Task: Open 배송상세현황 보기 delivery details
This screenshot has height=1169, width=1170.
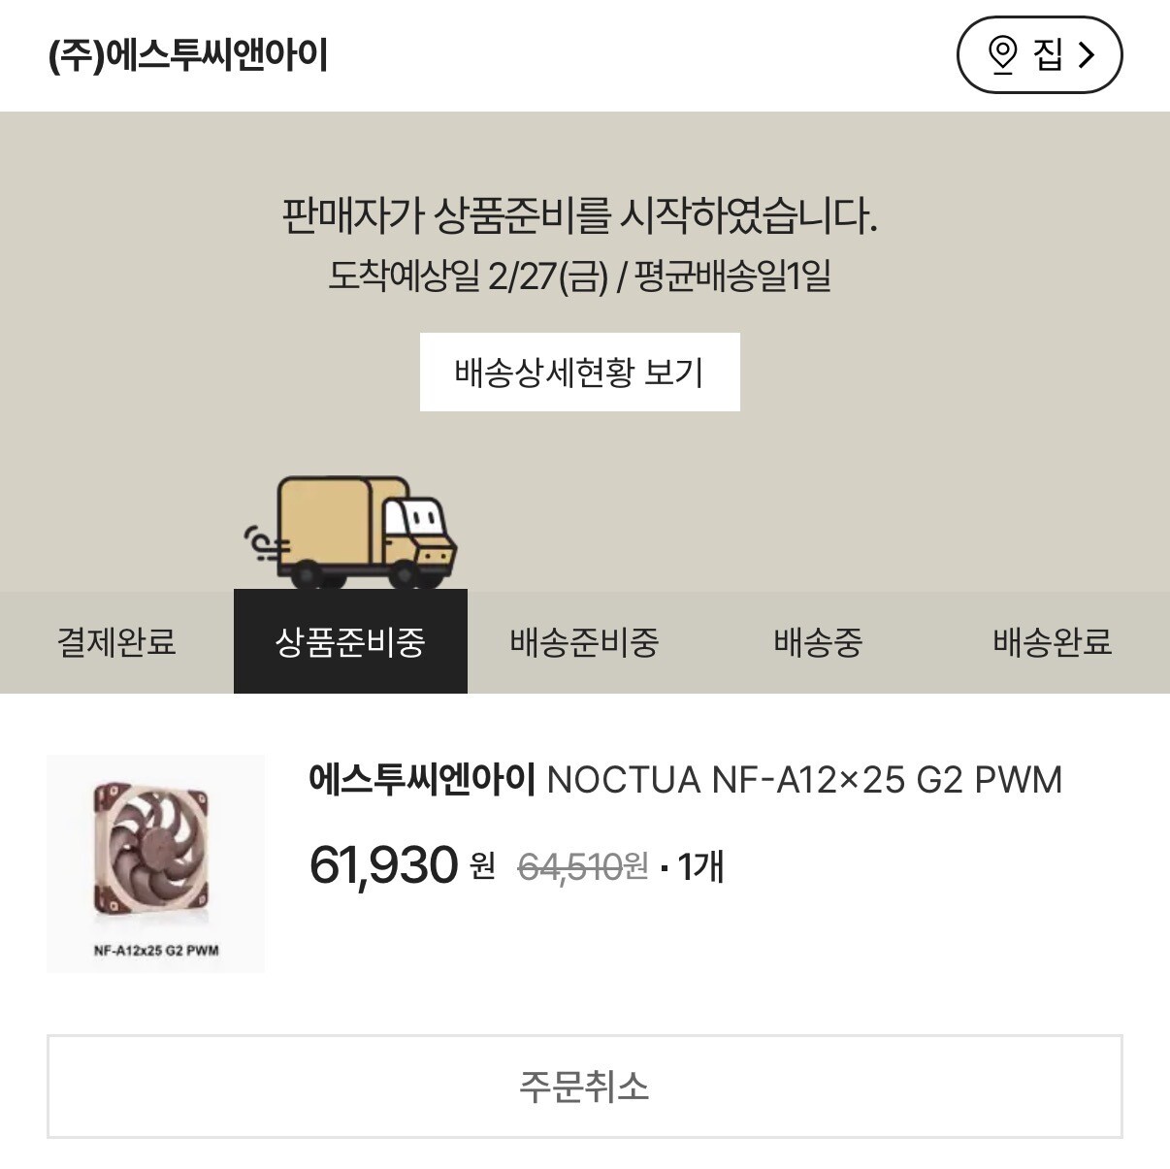Action: pyautogui.click(x=579, y=373)
